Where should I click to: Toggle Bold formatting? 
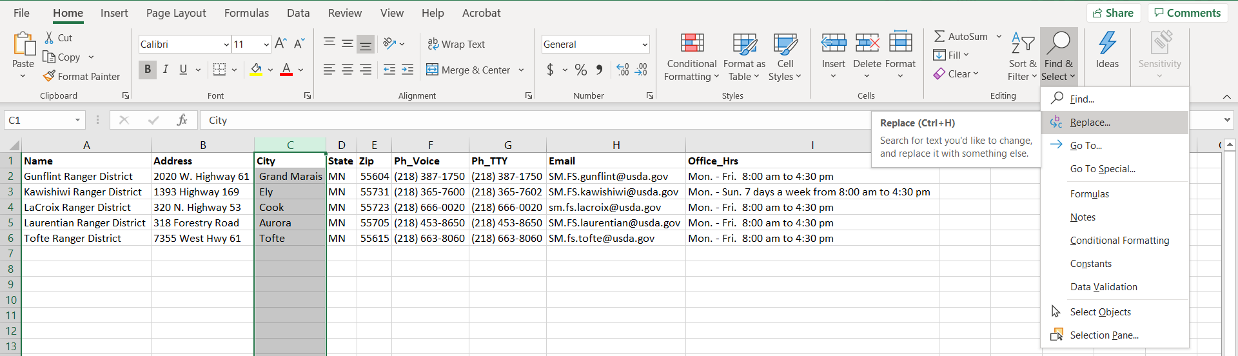coord(148,70)
